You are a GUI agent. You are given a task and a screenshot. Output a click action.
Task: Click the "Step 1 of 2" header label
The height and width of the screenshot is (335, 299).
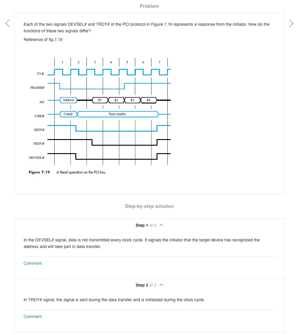click(x=146, y=225)
